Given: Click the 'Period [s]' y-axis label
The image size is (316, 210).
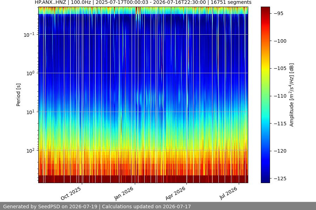Looking at the screenshot, I should (x=18, y=95).
